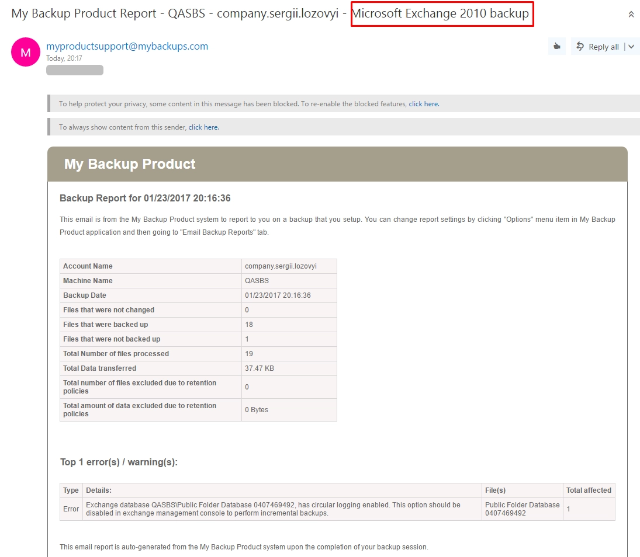Screen dimensions: 640x557
Task: Click the 'Error' type cell
Action: (71, 509)
